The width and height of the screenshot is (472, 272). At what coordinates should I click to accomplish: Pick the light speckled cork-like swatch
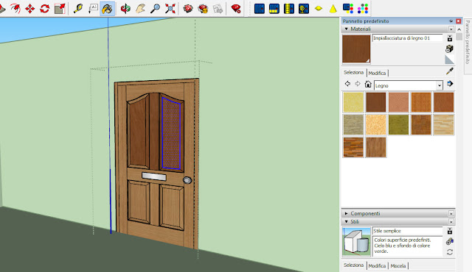(x=376, y=125)
